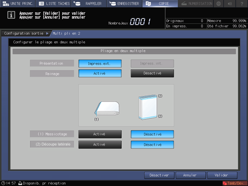
Task: Open help with the question mark icon
Action: [x=242, y=3]
